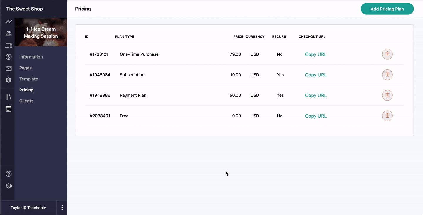
Task: Copy URL for Free plan
Action: tap(316, 116)
